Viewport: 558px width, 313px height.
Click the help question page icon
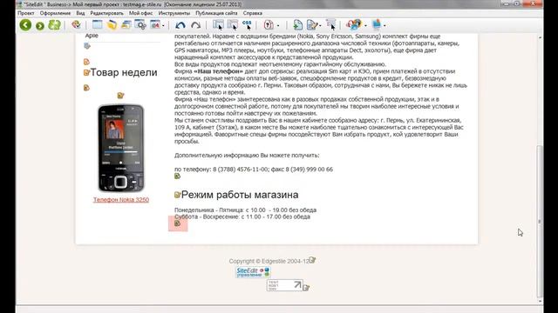269,25
